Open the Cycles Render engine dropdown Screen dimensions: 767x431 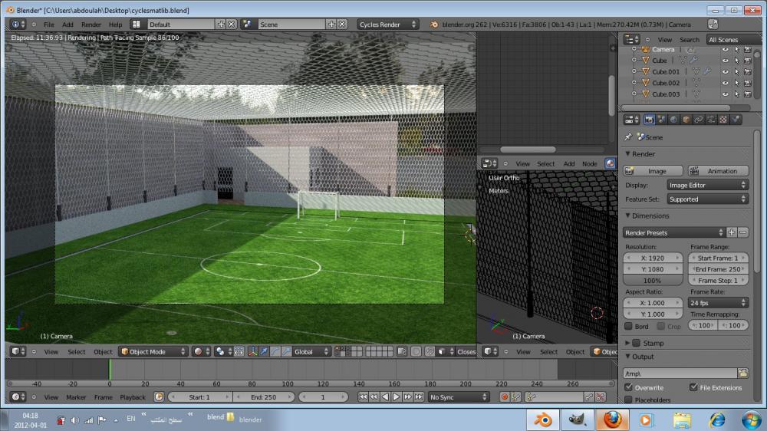(x=387, y=24)
